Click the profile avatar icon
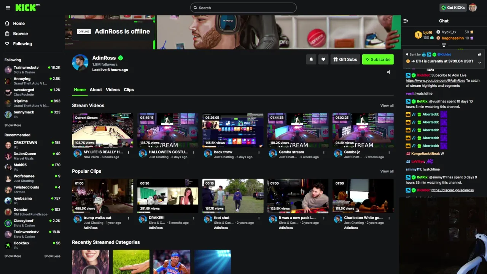The height and width of the screenshot is (274, 487). (473, 8)
